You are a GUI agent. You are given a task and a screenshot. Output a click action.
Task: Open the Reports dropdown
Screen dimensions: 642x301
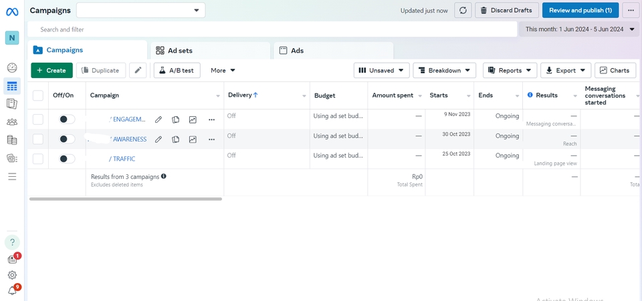pos(510,70)
